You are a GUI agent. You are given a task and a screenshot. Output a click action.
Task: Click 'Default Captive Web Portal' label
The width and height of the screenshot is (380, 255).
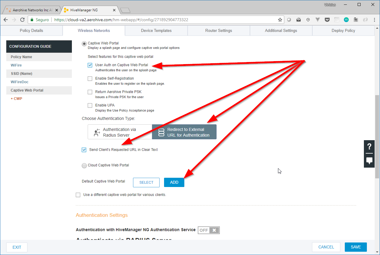[x=104, y=181]
